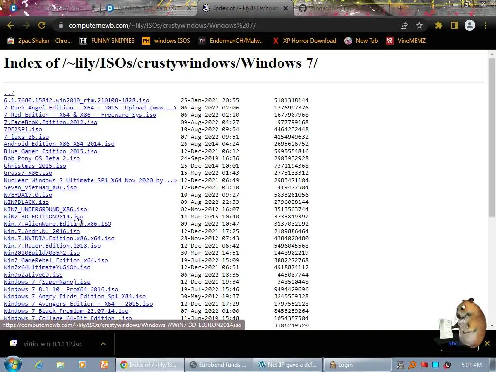Open Christmas 2015.iso link
The height and width of the screenshot is (372, 496).
[35, 166]
